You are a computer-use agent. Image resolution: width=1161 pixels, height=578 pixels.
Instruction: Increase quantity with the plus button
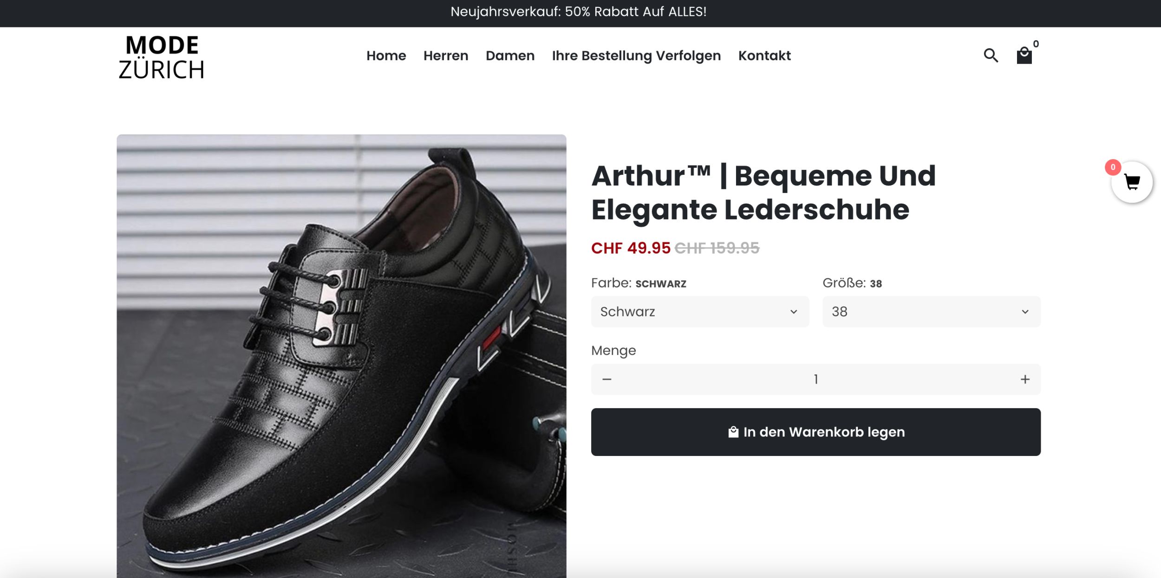[1025, 379]
